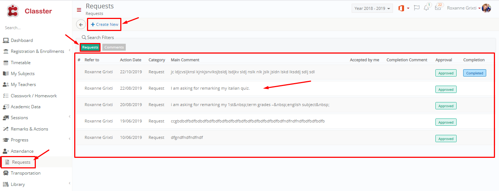This screenshot has width=499, height=191.
Task: Open the bell notifications icon
Action: [426, 8]
